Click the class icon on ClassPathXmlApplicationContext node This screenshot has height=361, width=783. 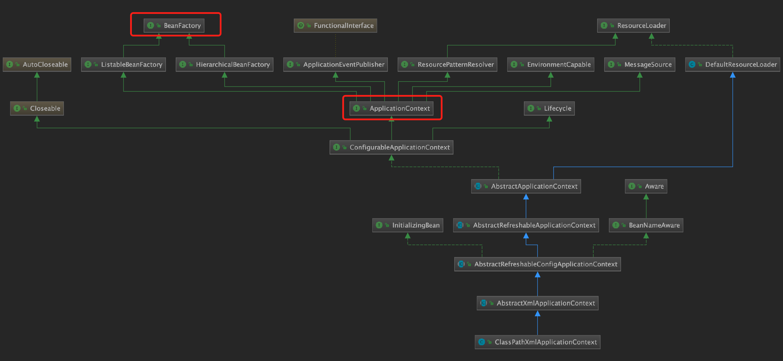tap(481, 342)
